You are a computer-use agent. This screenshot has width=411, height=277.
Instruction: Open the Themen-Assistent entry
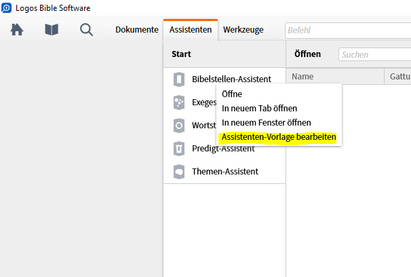[x=224, y=172]
